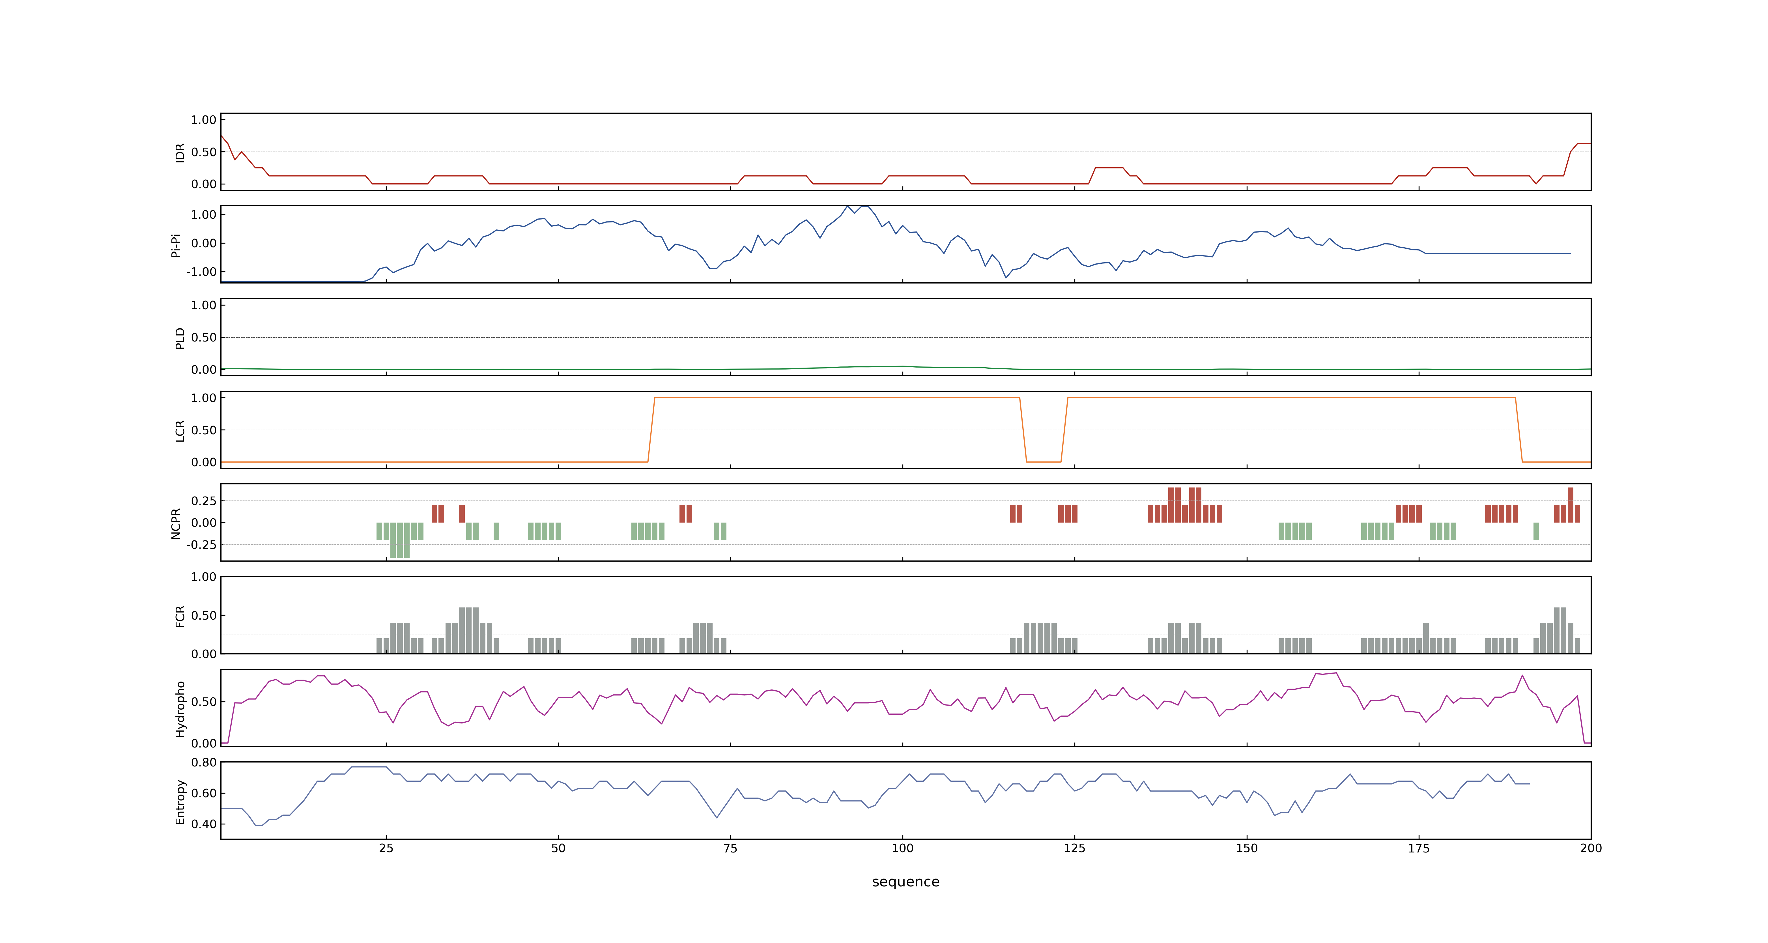Viewport: 1768px width, 943px height.
Task: Click the Pi-Pi y-axis label
Action: click(x=176, y=245)
